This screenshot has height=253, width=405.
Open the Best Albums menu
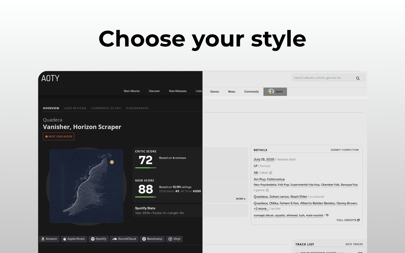[x=132, y=91]
